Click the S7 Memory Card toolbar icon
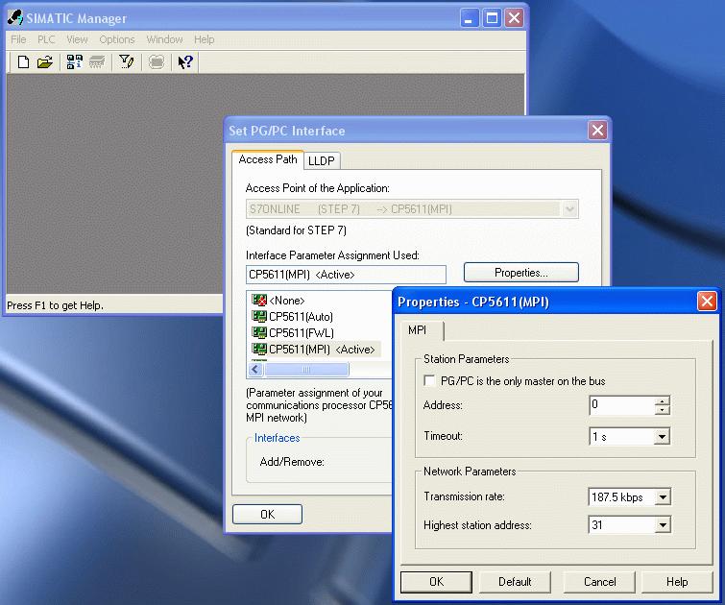Screen dimensions: 725x605 (97, 61)
